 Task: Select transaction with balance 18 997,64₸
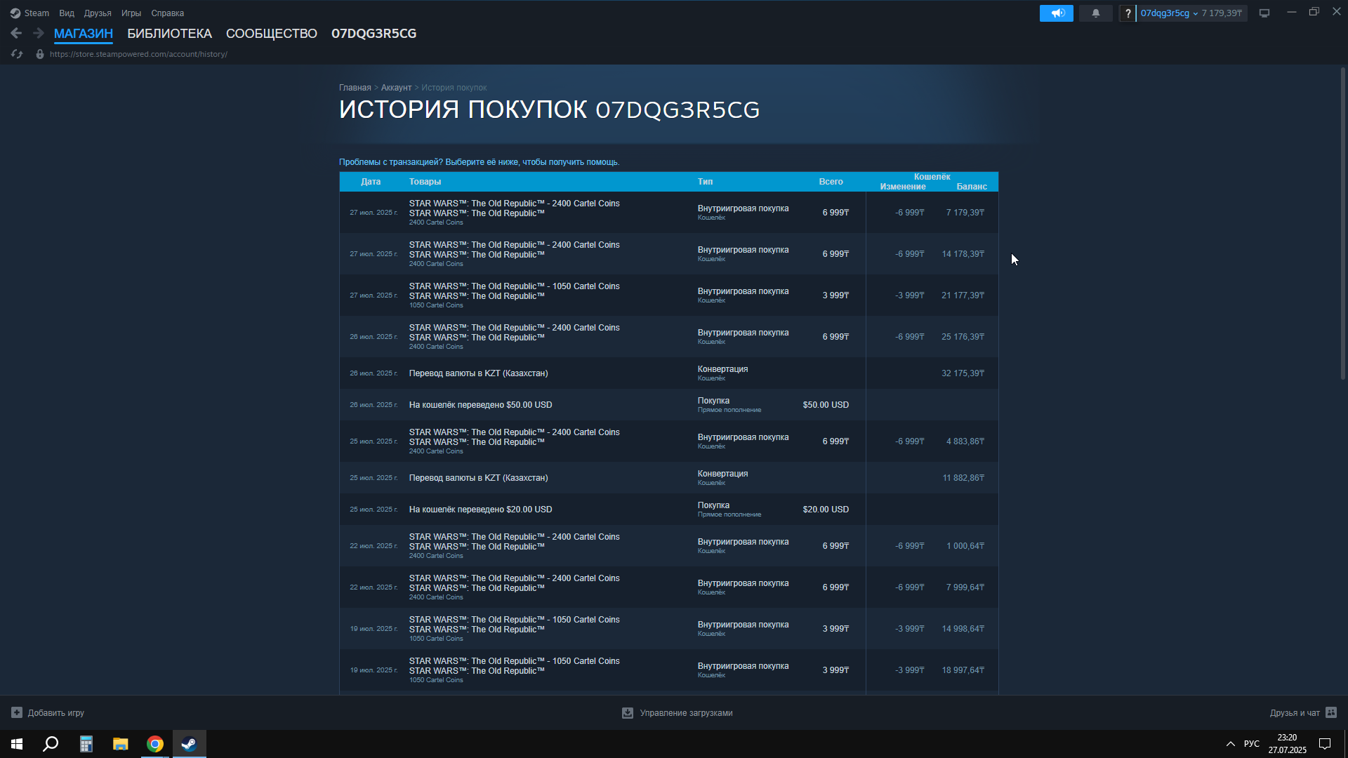tap(668, 670)
